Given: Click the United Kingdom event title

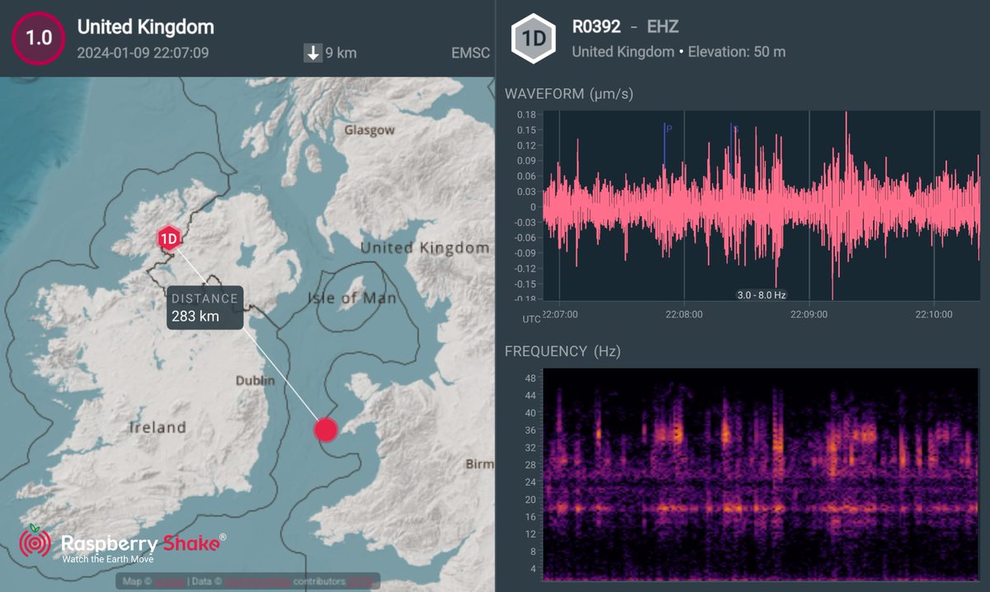Looking at the screenshot, I should point(146,27).
